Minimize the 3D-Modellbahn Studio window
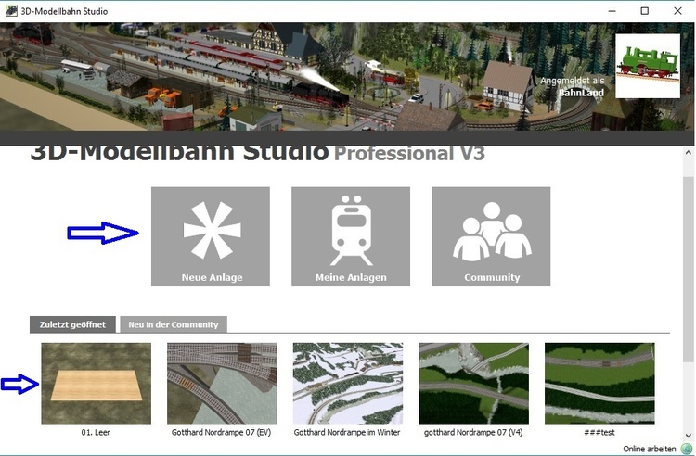The width and height of the screenshot is (696, 456). pyautogui.click(x=612, y=11)
